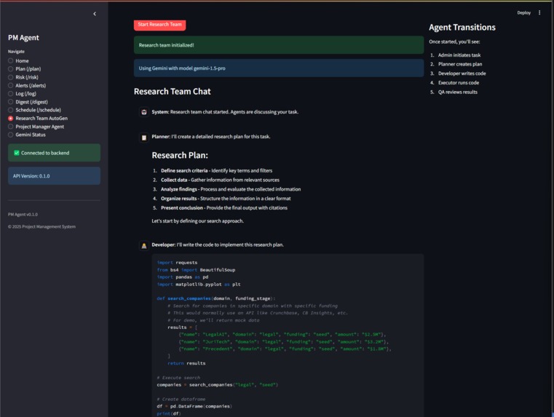554x417 pixels.
Task: Click the Analyze findings plan step
Action: [231, 189]
